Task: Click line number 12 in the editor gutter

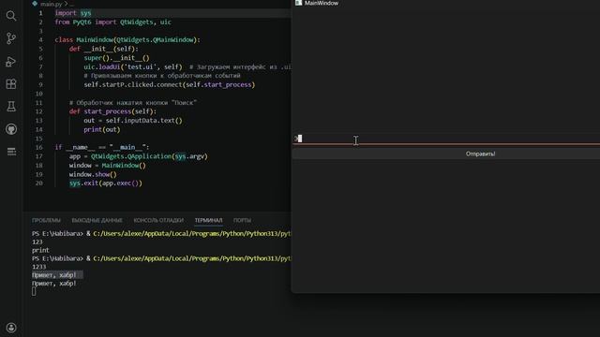Action: pos(39,111)
